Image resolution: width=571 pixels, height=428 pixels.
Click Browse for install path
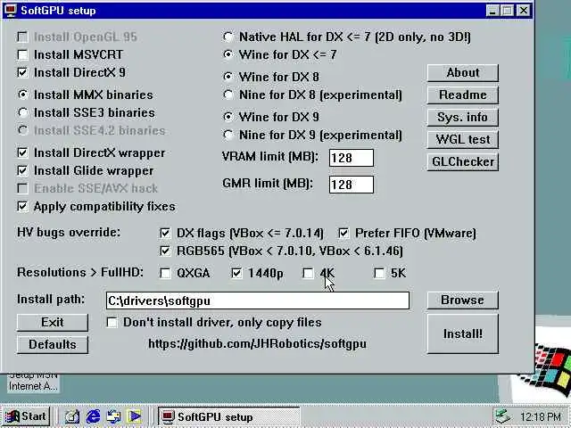click(463, 300)
